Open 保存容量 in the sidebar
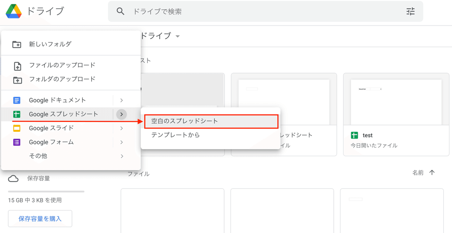The image size is (452, 233). tap(38, 178)
